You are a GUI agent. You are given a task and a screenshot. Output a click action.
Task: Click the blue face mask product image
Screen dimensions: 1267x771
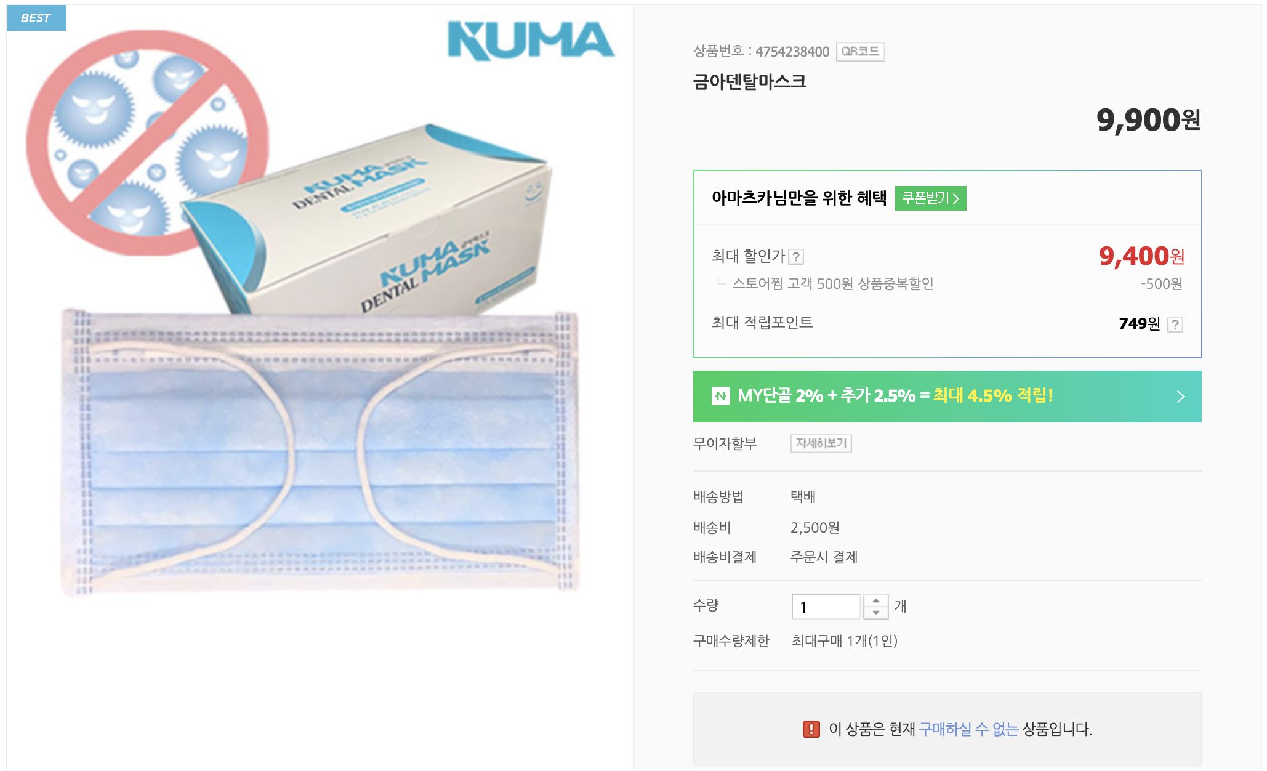320,453
